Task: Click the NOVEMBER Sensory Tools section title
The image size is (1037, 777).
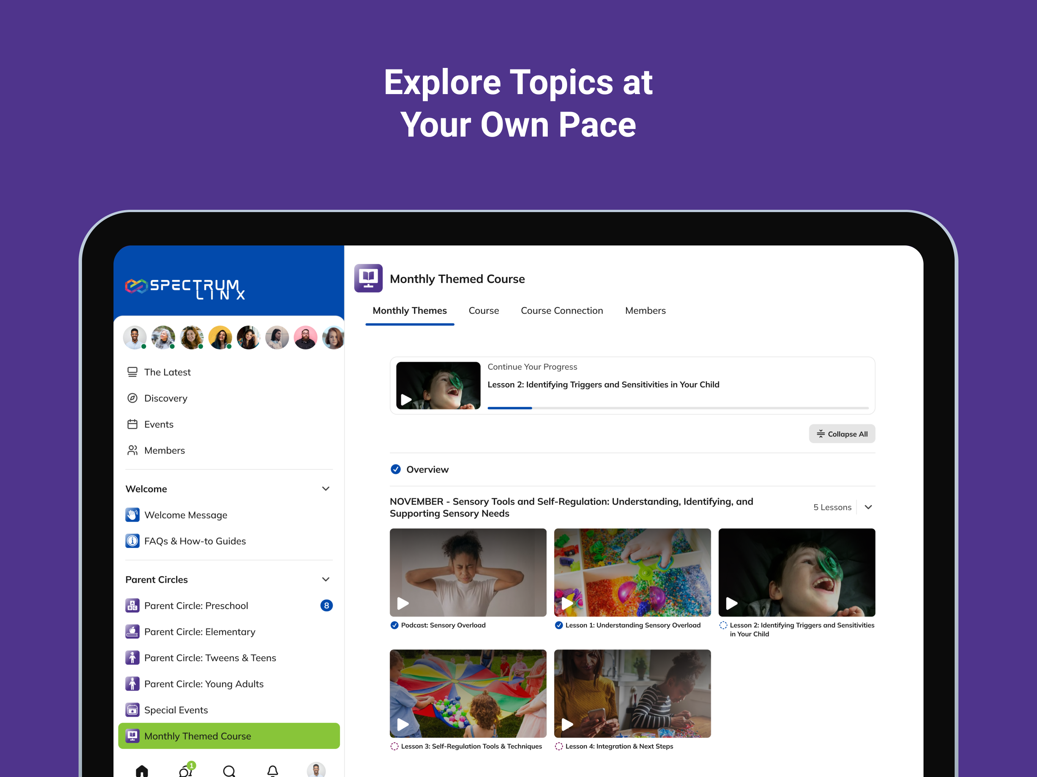Action: coord(572,507)
